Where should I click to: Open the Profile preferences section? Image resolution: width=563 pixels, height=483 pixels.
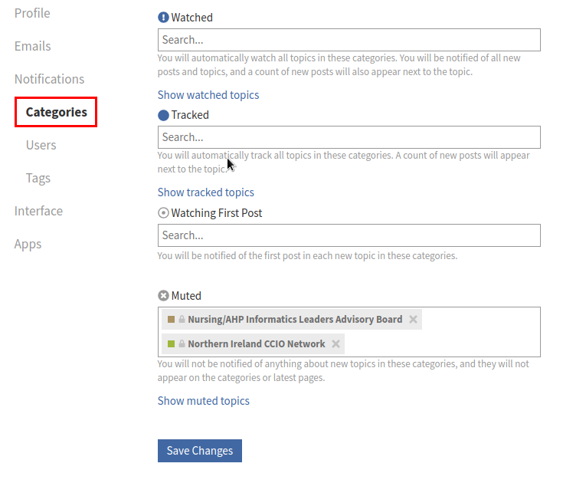pyautogui.click(x=32, y=13)
